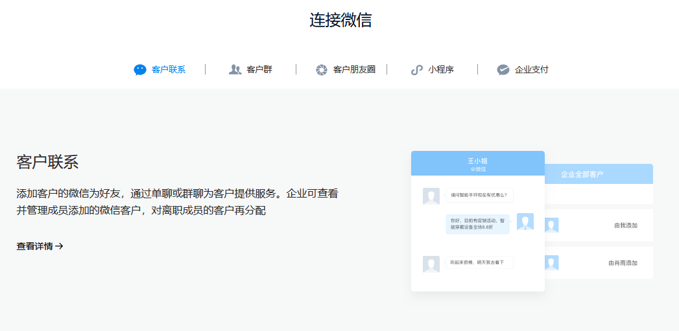Screen dimensions: 679x331
Task: Click the blue staff avatar beside the reply
Action: click(525, 222)
